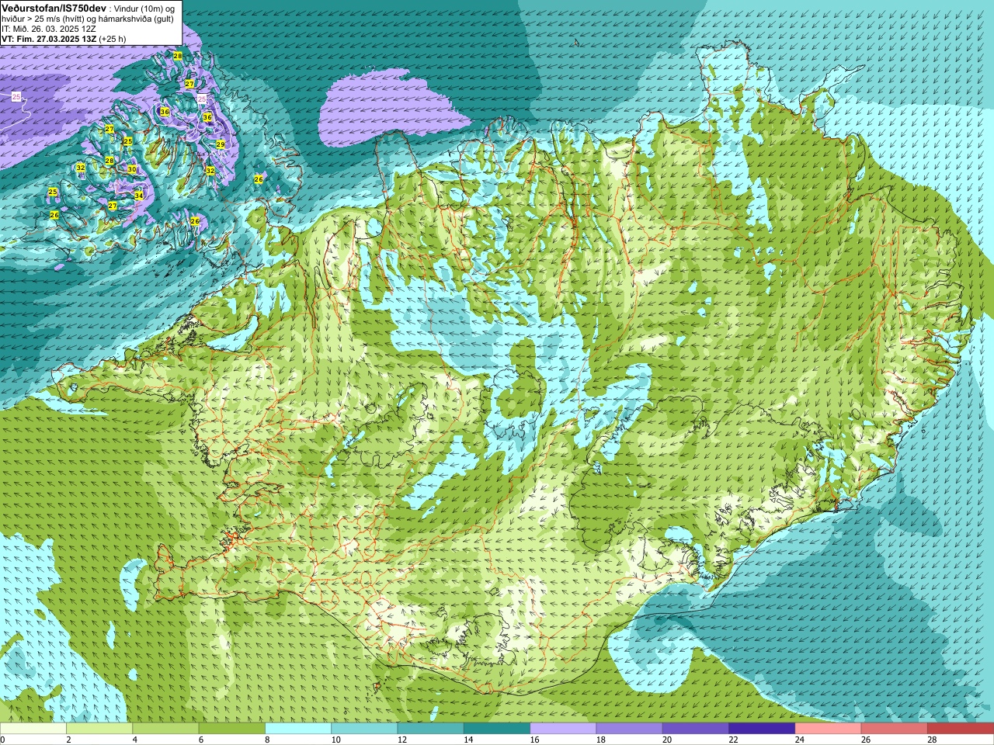This screenshot has width=994, height=745.
Task: Click the yellow gust label '29'
Action: [x=221, y=144]
